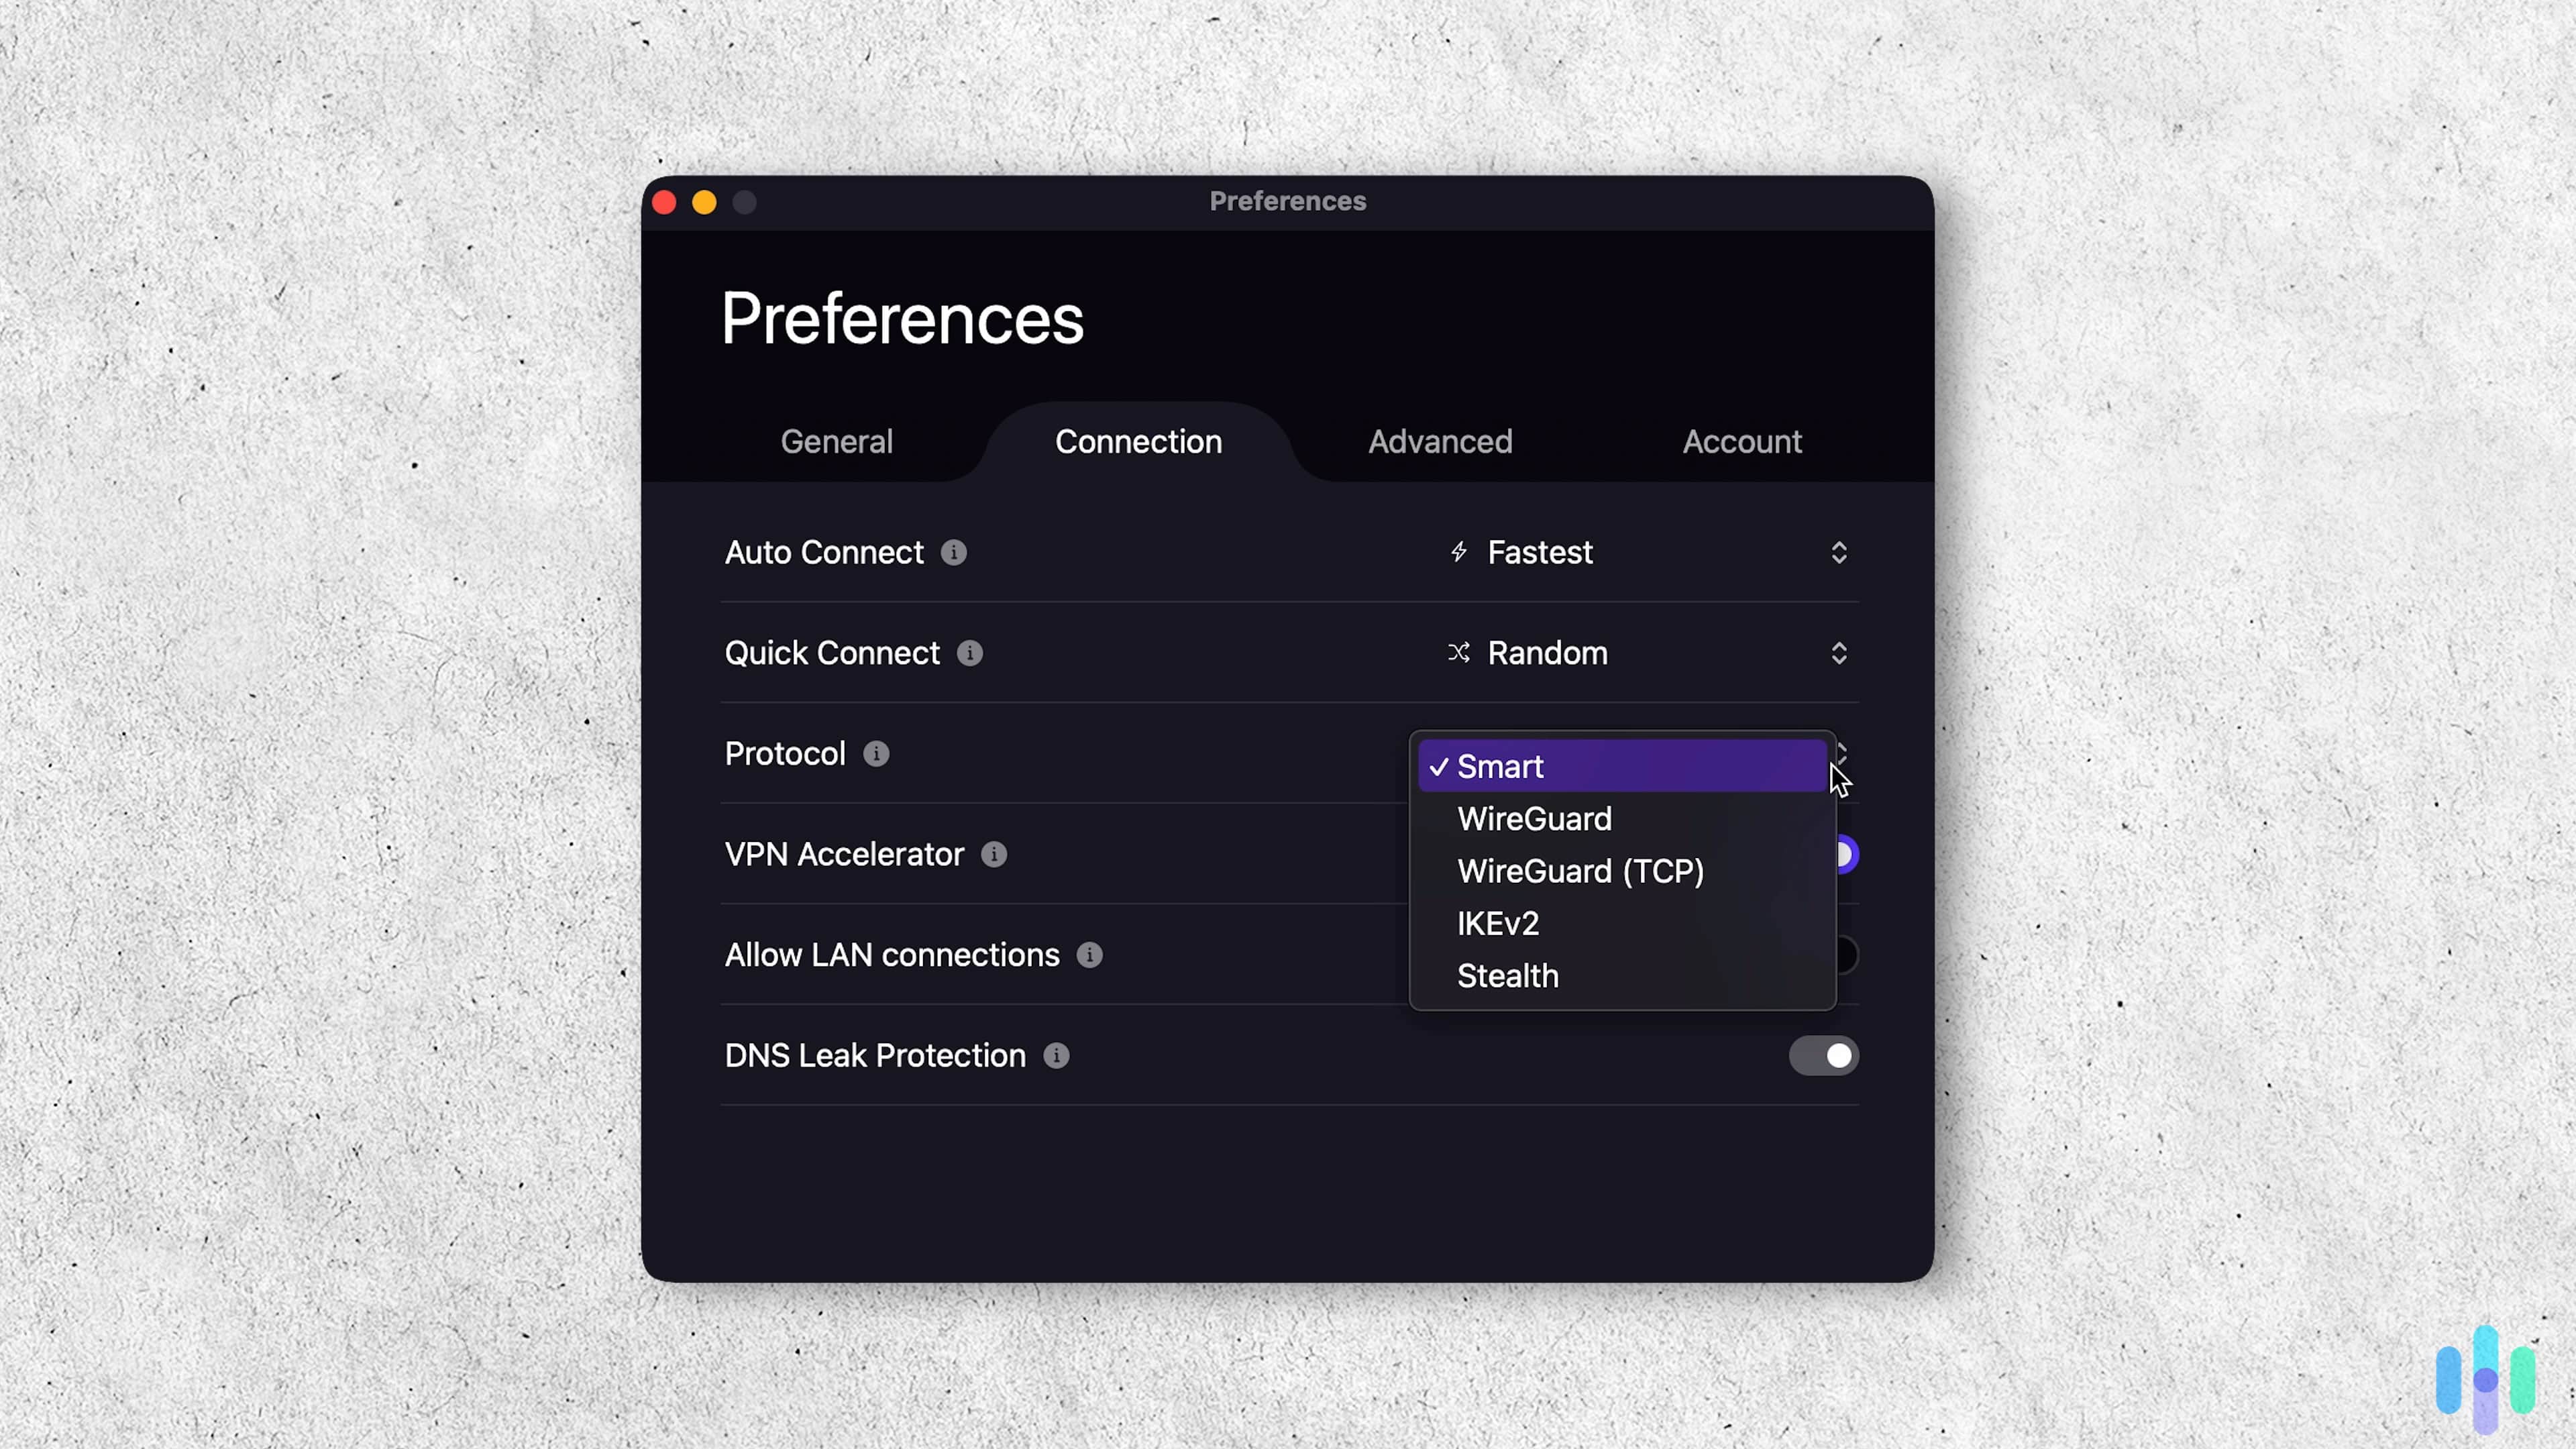
Task: Click the lightning icon beside Fastest
Action: click(x=1458, y=552)
